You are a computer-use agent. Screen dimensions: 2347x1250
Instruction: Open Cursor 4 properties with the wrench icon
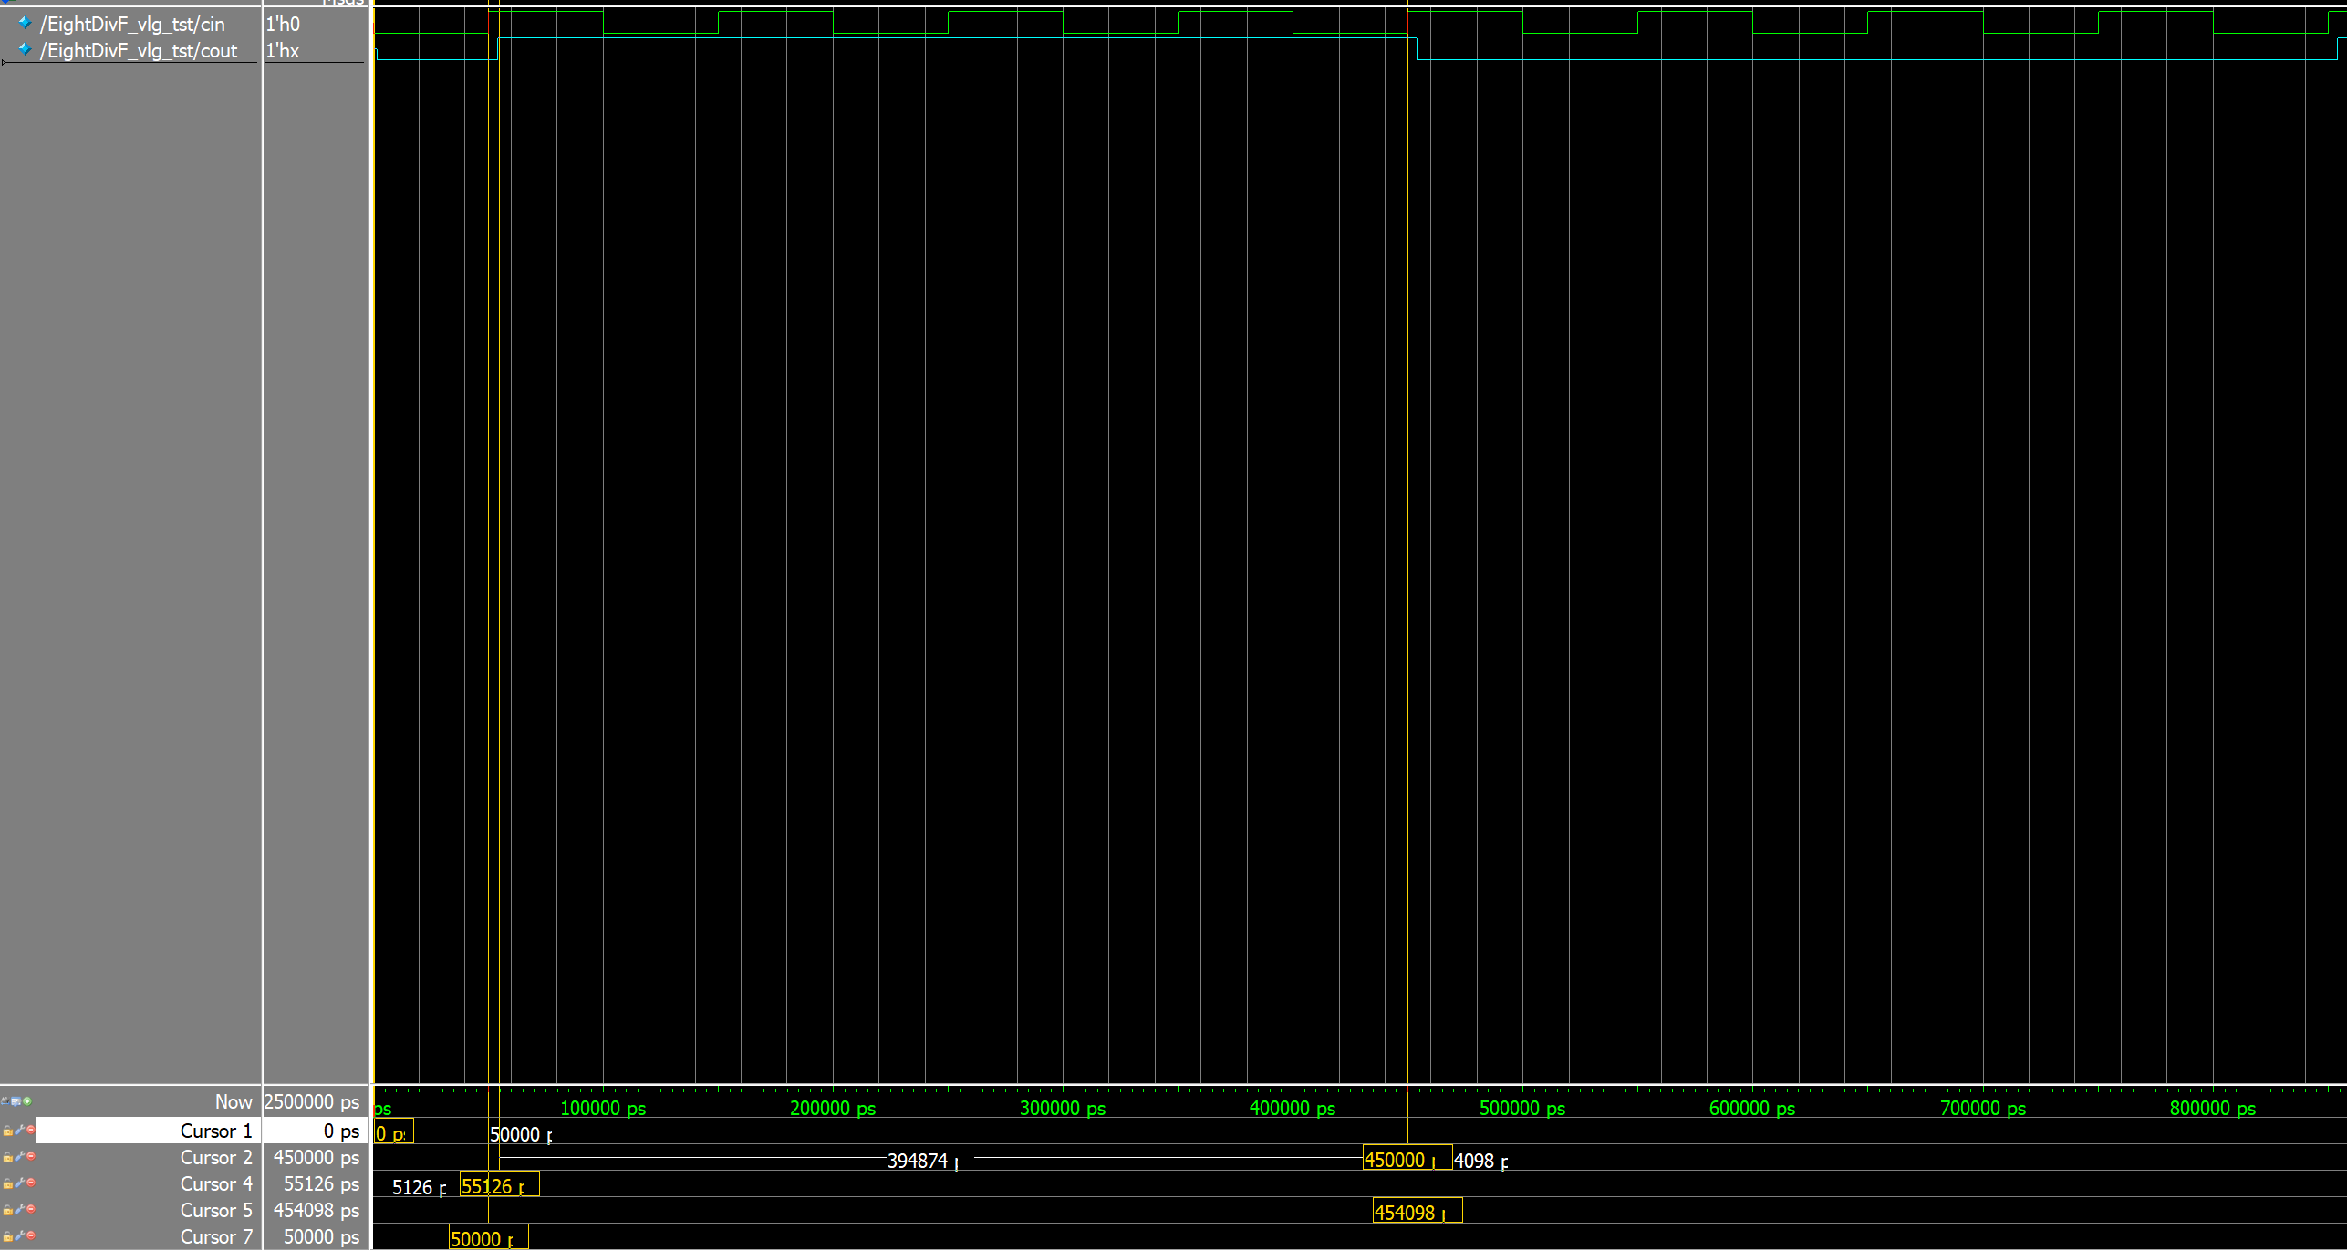tap(19, 1183)
